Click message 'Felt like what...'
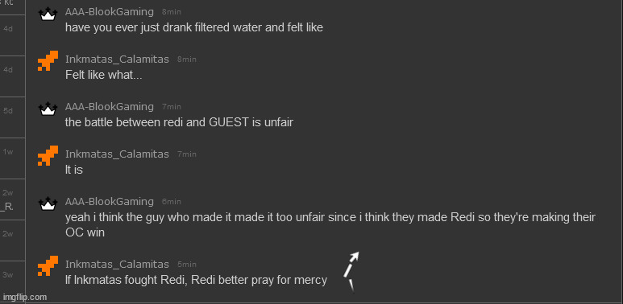Screen dimensions: 623x304 click(x=104, y=75)
